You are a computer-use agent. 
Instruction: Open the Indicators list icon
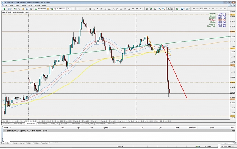(177, 9)
